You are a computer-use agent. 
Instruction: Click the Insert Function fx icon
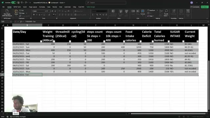point(21,22)
